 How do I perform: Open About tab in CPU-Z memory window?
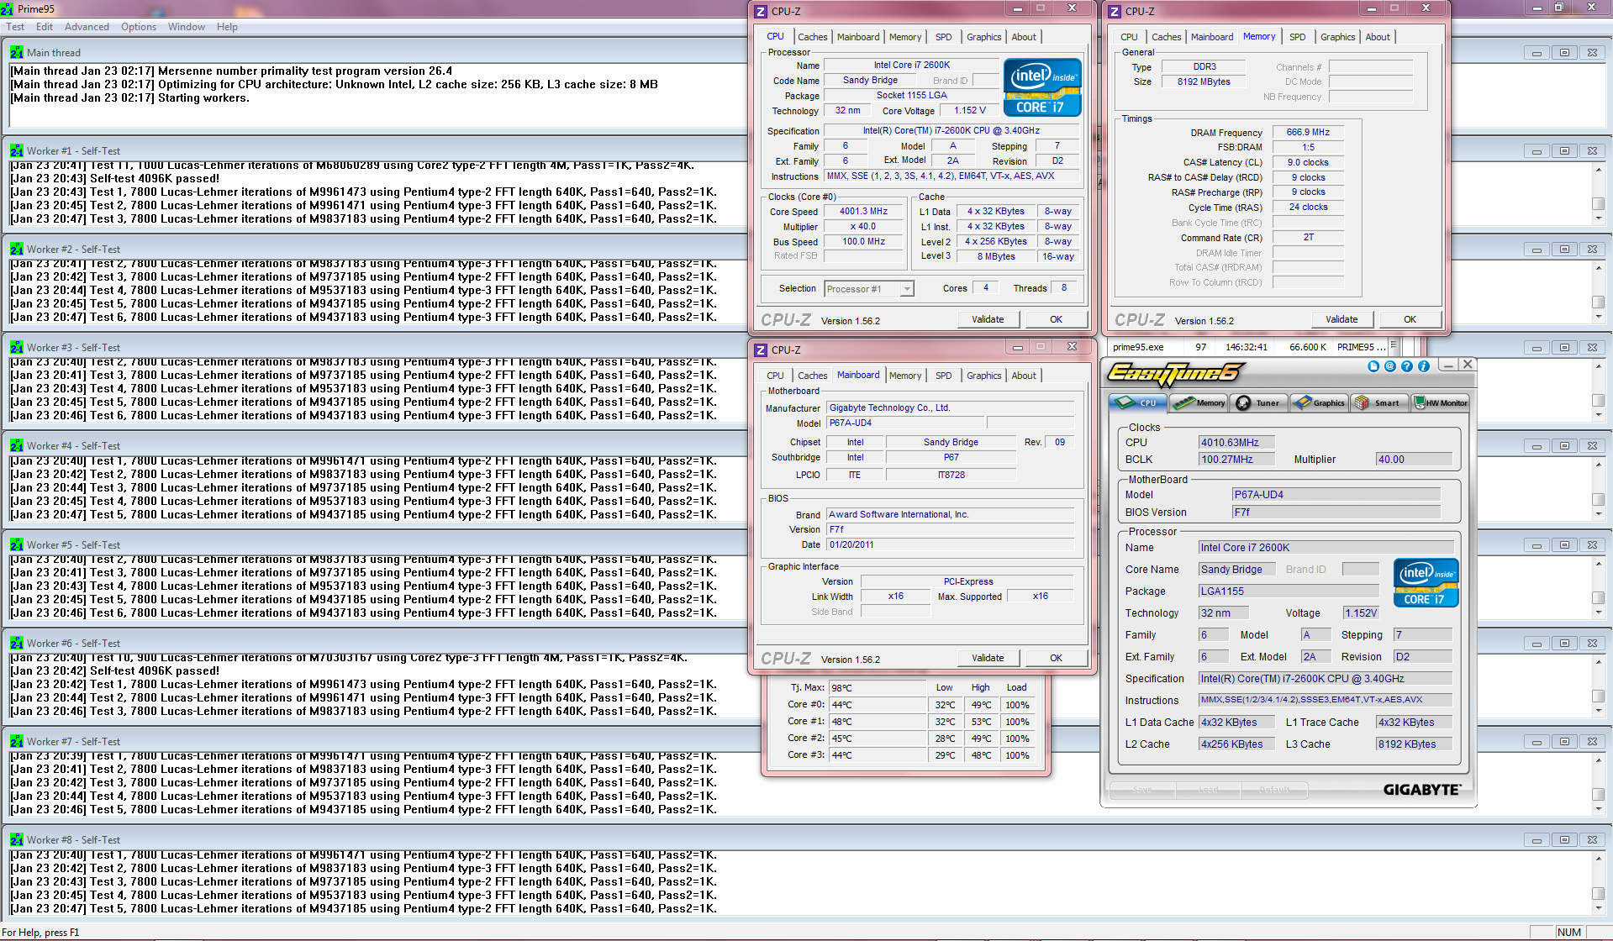1377,37
